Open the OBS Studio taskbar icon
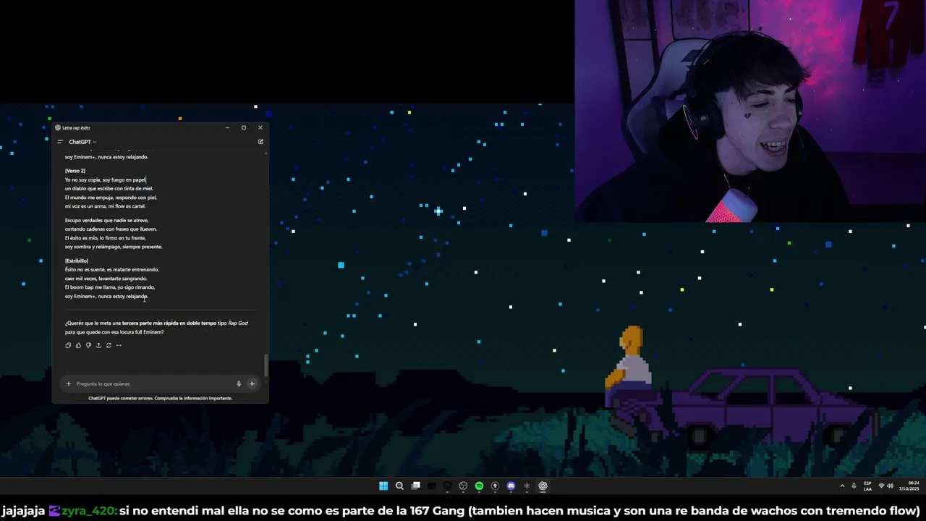Screen dimensions: 926x521 (463, 486)
